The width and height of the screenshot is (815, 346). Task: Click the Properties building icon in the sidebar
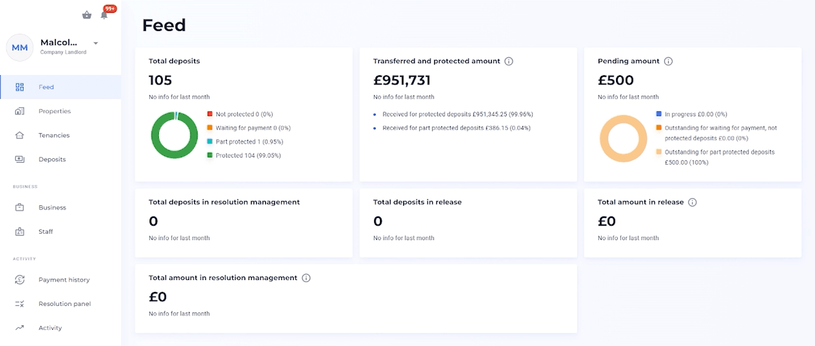pos(19,111)
